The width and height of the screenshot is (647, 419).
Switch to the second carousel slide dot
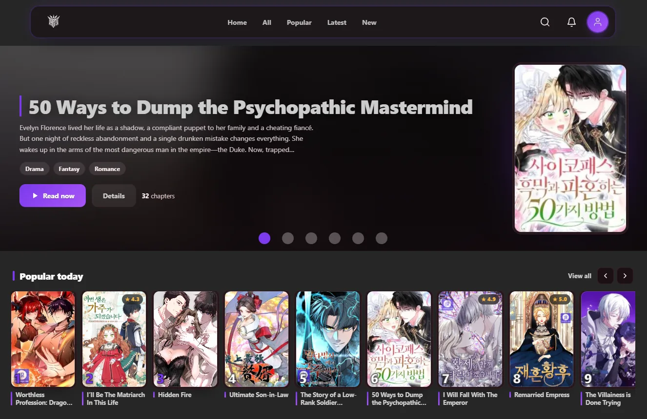click(x=288, y=238)
